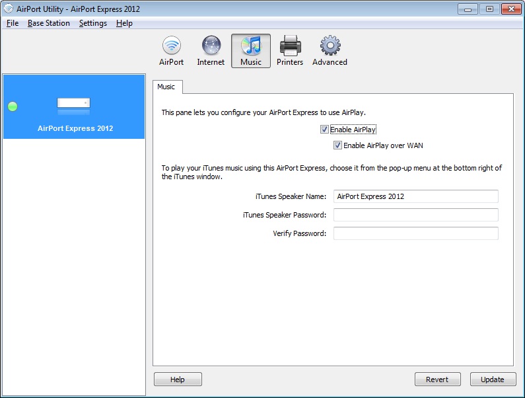Open the Help menu
Viewport: 525px width, 398px height.
(x=124, y=23)
